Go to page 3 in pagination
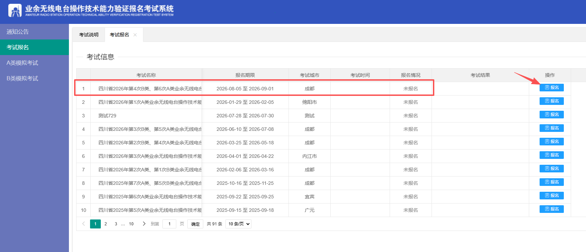586x252 pixels. 116,224
